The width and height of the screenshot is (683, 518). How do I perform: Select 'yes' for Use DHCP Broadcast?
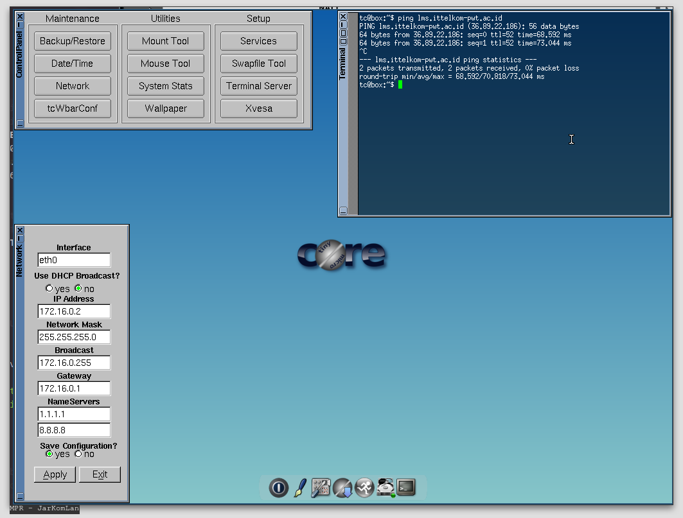pos(49,288)
